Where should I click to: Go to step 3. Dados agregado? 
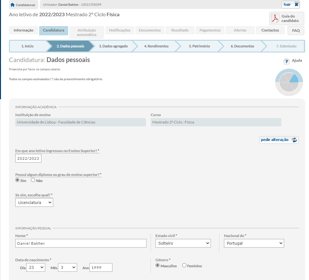tap(113, 46)
